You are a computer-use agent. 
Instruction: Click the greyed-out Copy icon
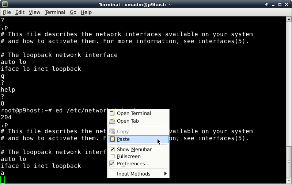(113, 131)
